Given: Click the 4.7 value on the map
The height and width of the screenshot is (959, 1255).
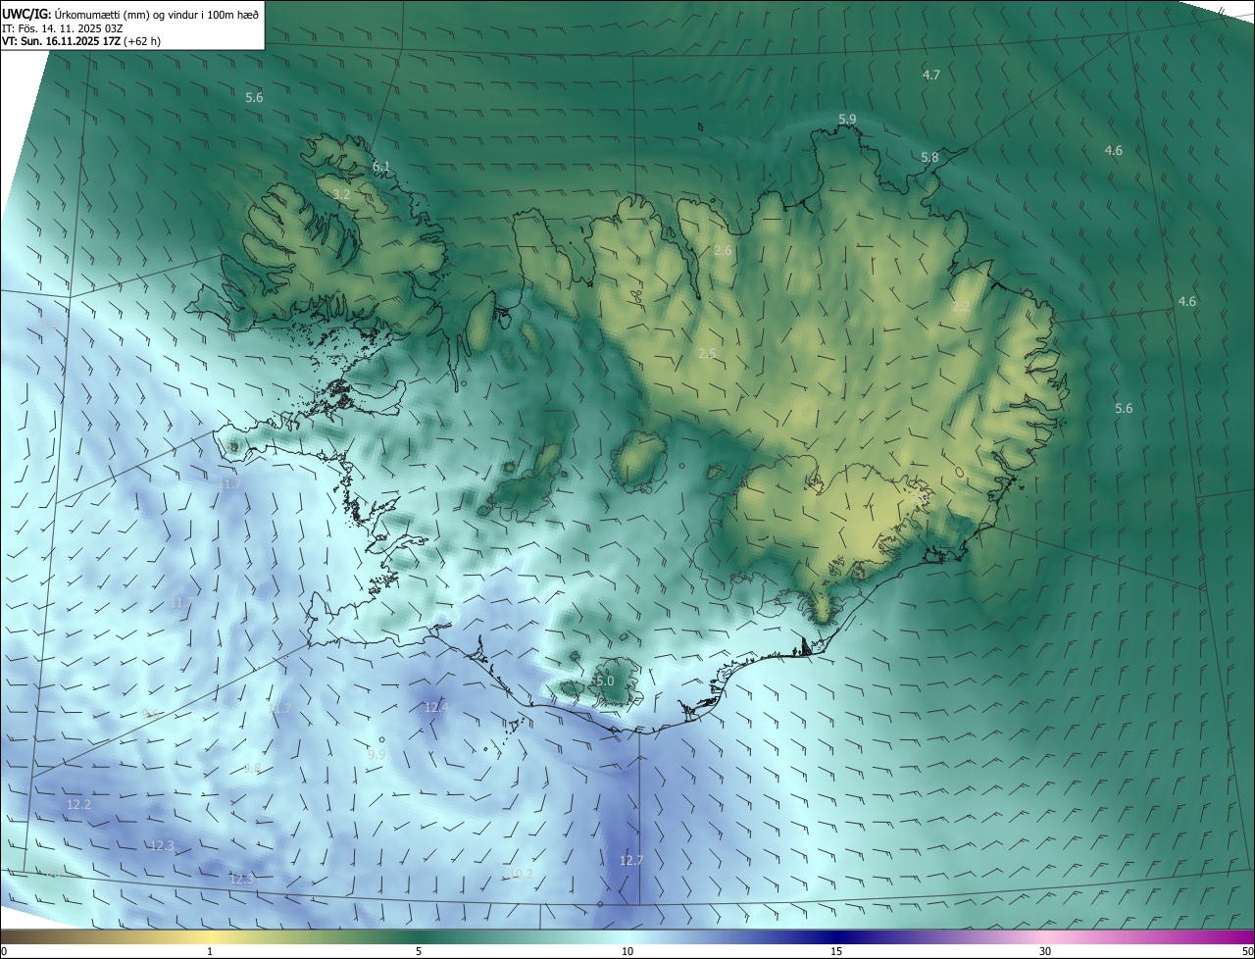Looking at the screenshot, I should 931,75.
